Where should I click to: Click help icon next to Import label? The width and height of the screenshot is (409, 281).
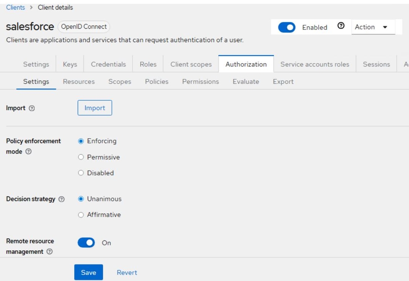32,108
